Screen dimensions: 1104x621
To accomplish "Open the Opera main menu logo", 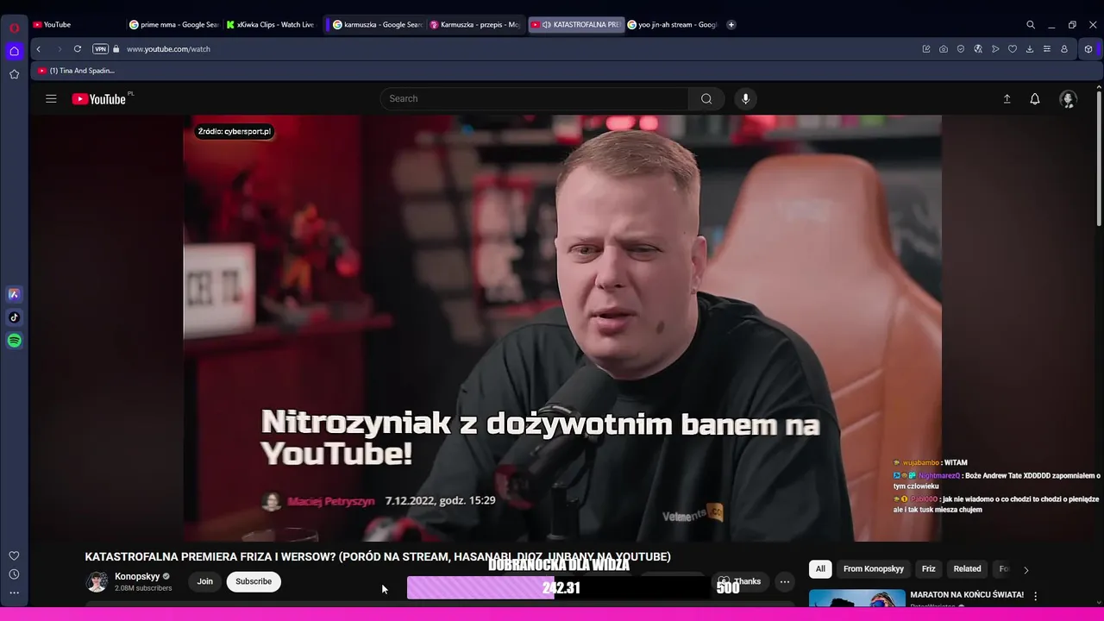I will (x=14, y=28).
